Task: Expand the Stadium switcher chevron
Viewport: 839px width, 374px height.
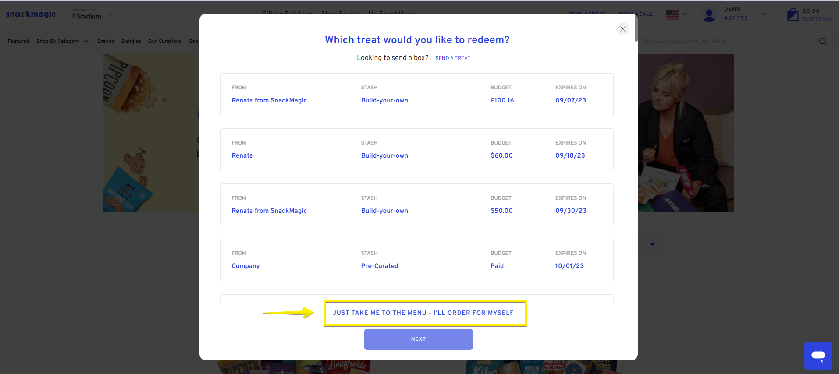Action: [110, 14]
